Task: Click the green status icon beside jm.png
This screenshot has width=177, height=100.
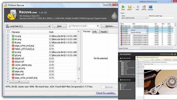Action: pos(13,52)
